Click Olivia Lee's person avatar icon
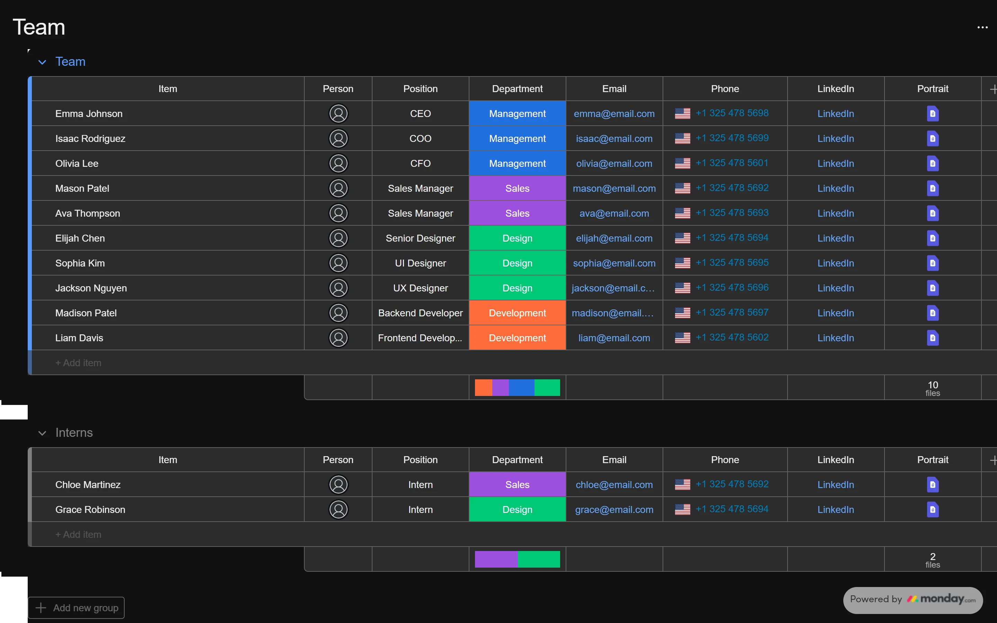Viewport: 997px width, 623px height. (x=338, y=164)
